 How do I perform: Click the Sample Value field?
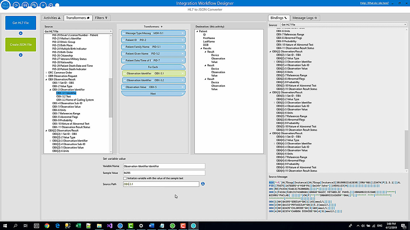click(164, 173)
